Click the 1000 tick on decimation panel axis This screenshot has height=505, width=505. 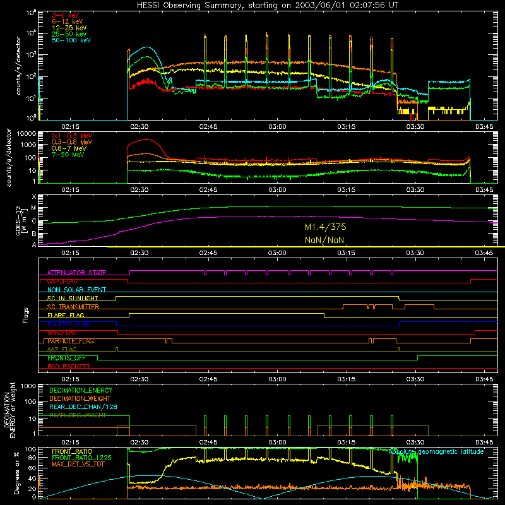(x=28, y=386)
